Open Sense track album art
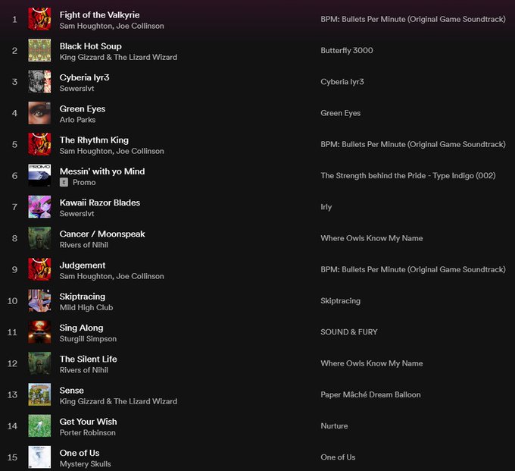 pyautogui.click(x=39, y=394)
